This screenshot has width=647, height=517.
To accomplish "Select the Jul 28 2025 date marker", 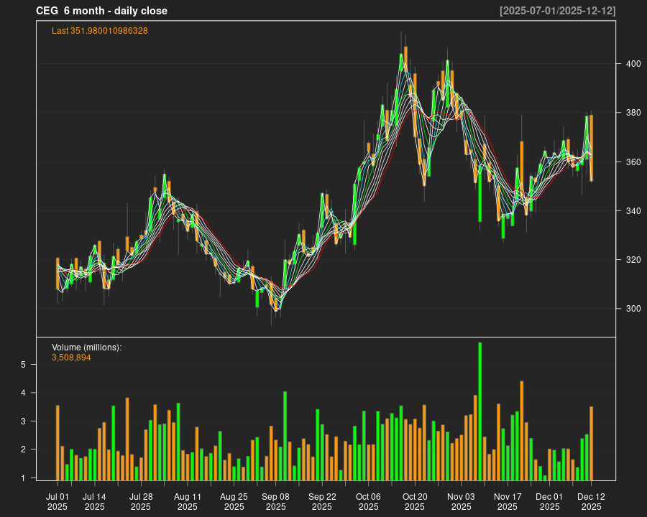I will 141,501.
